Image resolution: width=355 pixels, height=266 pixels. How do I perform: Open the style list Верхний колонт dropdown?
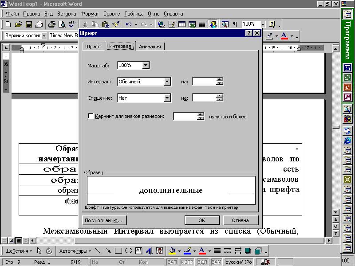pos(44,36)
